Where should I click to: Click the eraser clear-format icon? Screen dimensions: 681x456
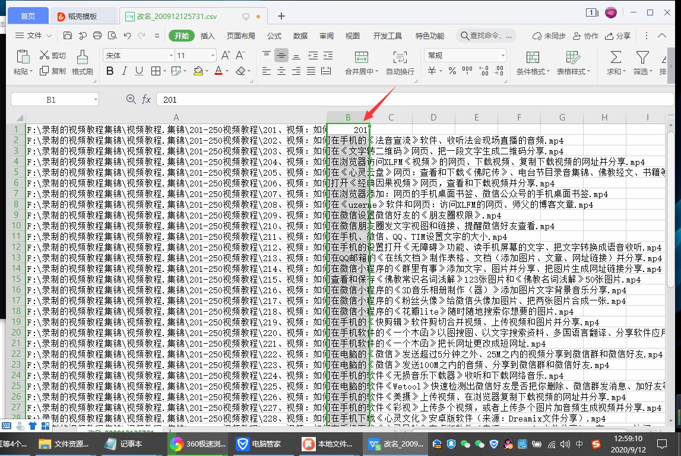click(240, 71)
